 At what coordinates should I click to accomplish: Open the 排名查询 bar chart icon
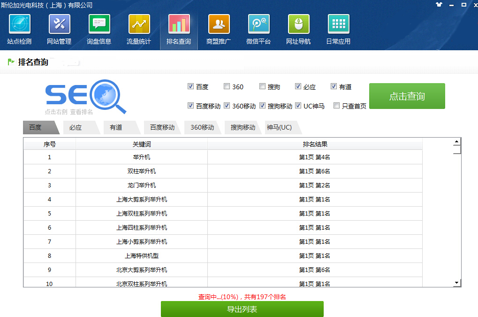pos(179,24)
